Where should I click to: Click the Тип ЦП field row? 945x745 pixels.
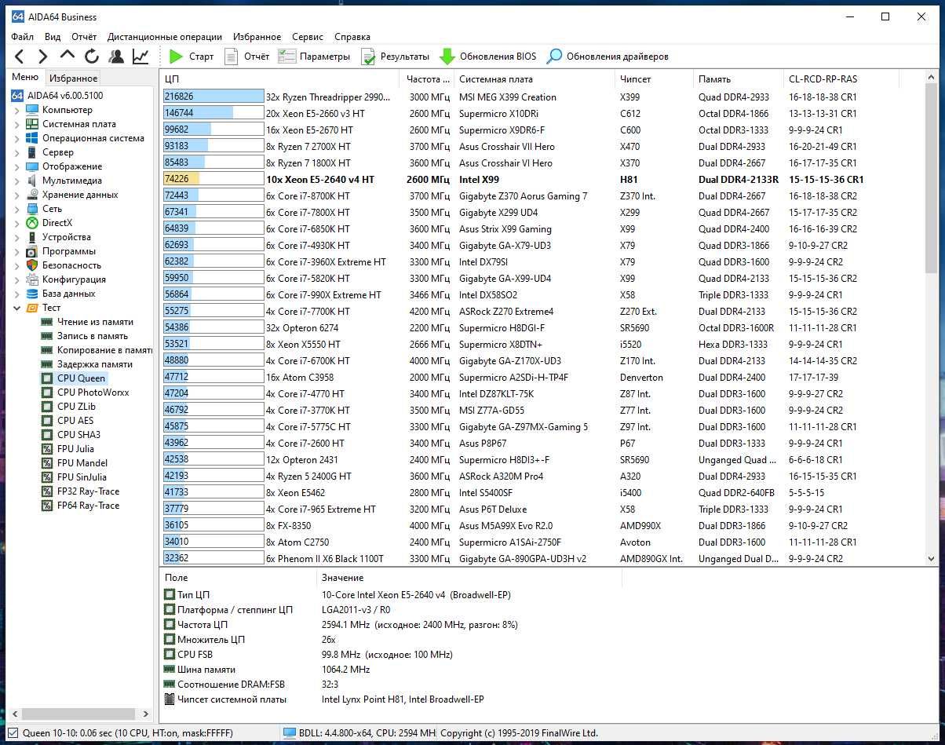[392, 595]
